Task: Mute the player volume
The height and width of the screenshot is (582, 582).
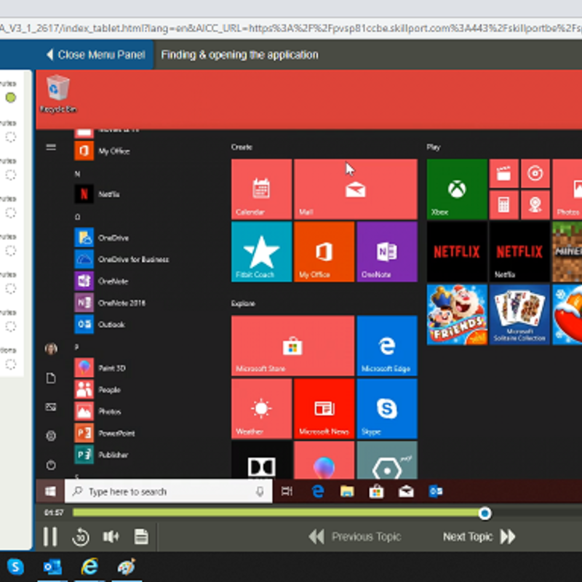Action: pyautogui.click(x=111, y=537)
